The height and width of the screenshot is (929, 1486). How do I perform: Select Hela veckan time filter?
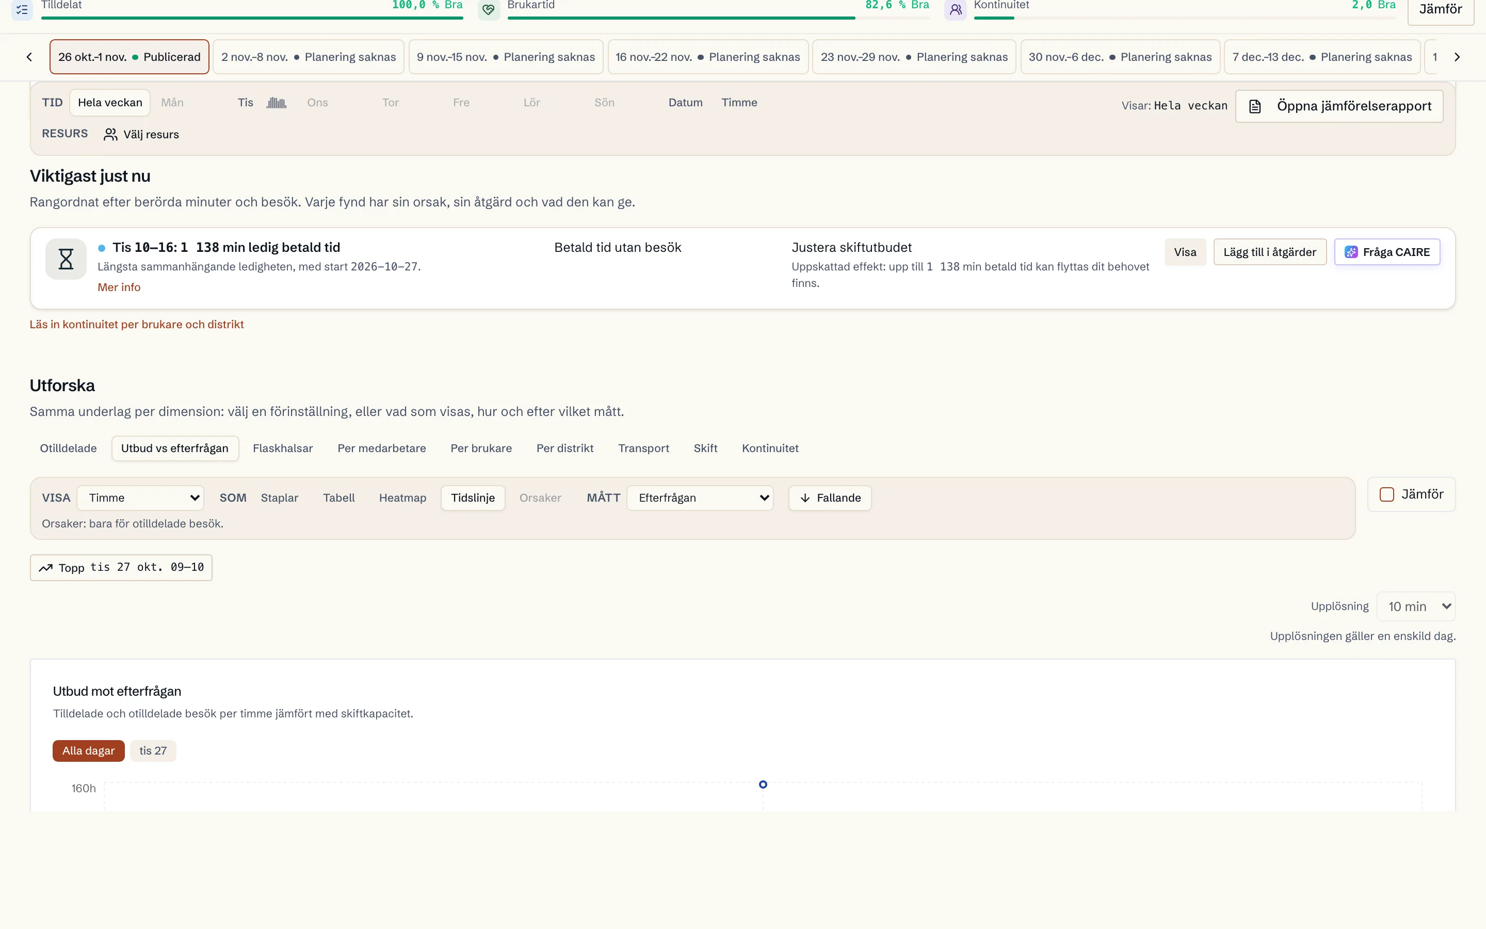point(110,103)
